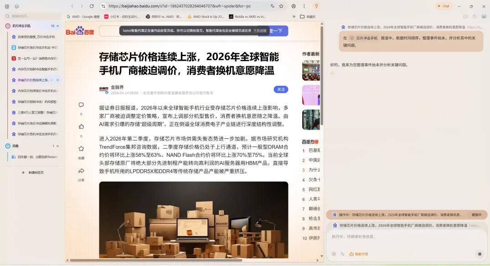Open the browser three-dot menu
The width and height of the screenshot is (490, 266).
pyautogui.click(x=304, y=6)
